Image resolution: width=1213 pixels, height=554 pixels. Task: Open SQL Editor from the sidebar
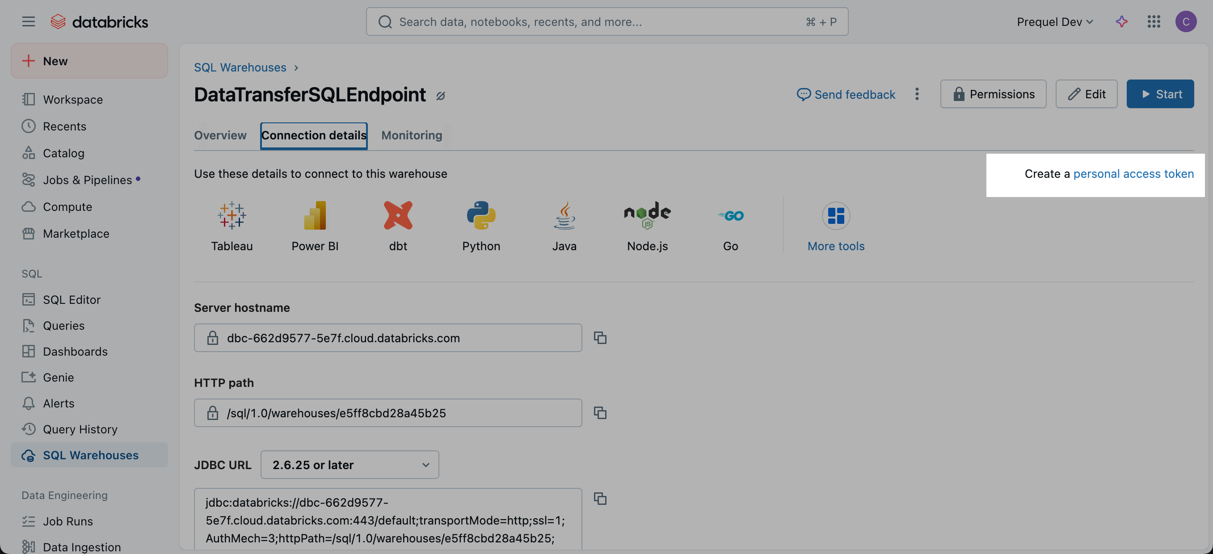click(x=71, y=299)
